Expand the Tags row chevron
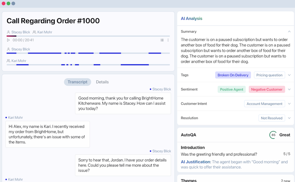Viewport: 295px width, 182px height. pos(289,75)
